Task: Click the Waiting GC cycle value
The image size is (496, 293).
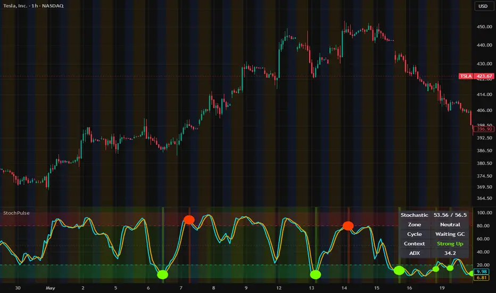Action: pyautogui.click(x=450, y=234)
